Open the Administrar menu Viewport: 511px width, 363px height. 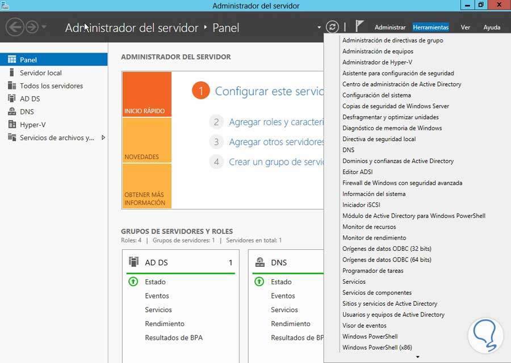tap(390, 28)
